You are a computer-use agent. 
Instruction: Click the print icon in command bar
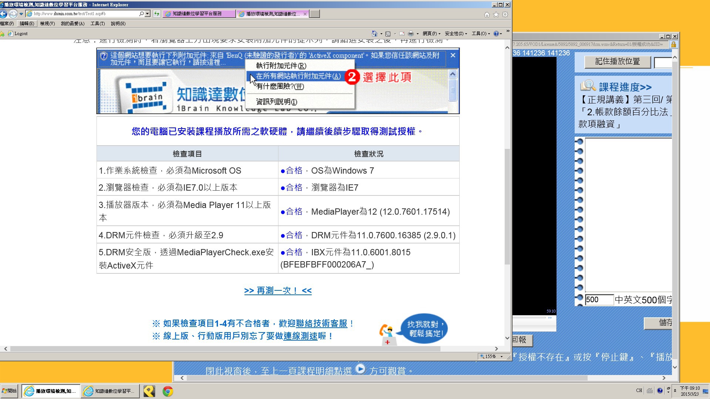coord(410,34)
